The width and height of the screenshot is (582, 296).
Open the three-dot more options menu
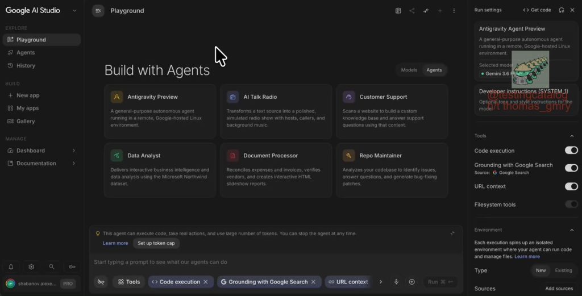[454, 11]
